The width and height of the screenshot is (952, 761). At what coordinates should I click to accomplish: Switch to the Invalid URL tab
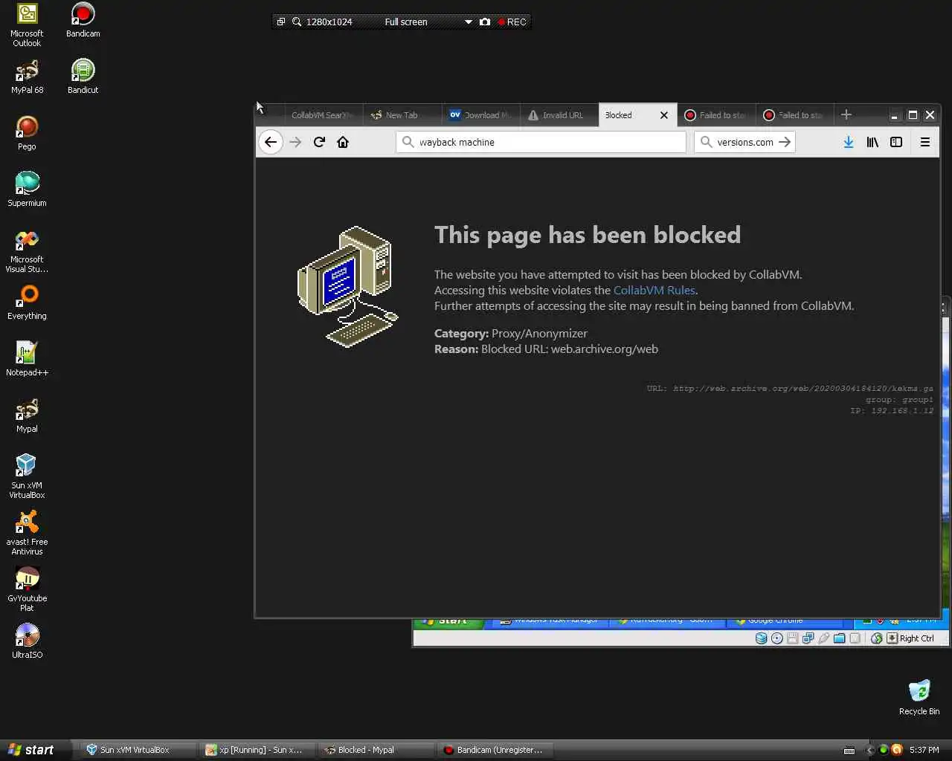click(559, 115)
